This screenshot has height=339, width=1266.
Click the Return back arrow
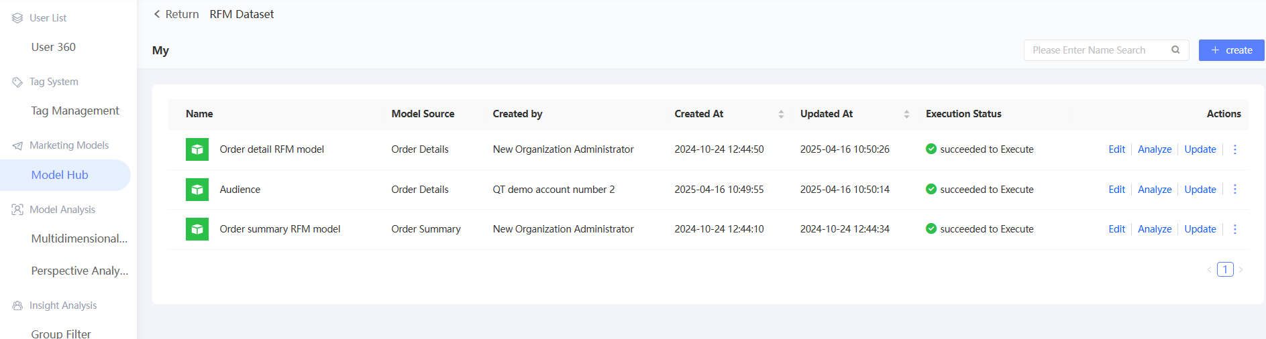click(157, 14)
